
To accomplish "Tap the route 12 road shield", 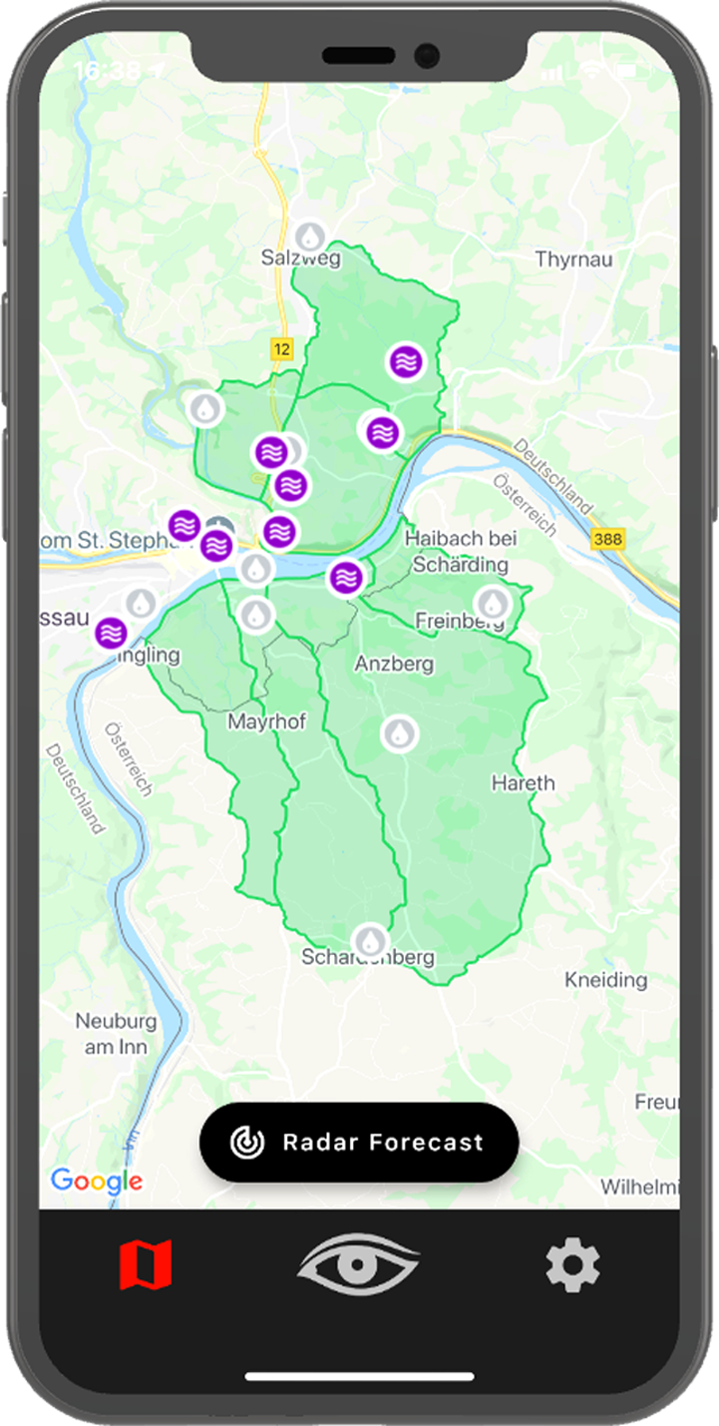I will point(281,348).
